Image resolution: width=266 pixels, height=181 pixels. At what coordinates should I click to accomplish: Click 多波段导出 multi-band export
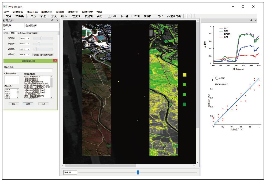174,16
